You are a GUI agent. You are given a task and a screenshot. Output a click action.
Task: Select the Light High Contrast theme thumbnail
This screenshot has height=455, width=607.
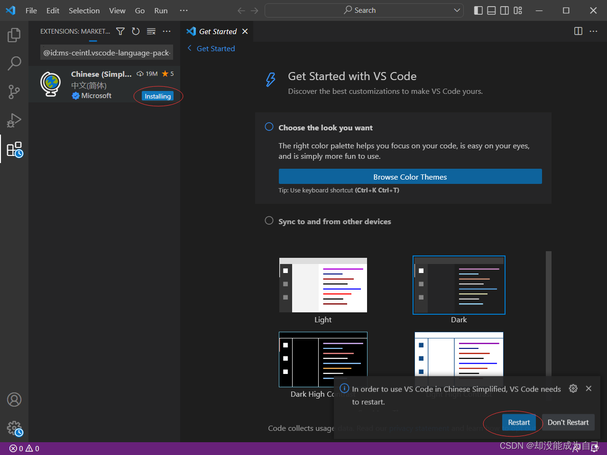click(x=459, y=360)
